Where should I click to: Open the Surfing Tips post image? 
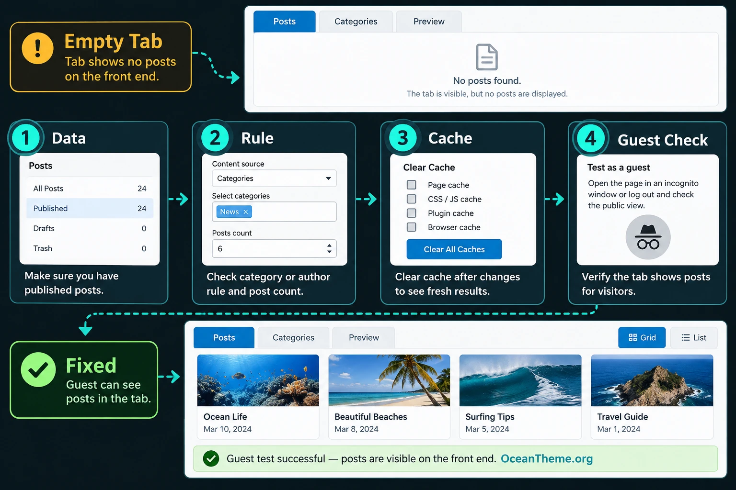520,380
